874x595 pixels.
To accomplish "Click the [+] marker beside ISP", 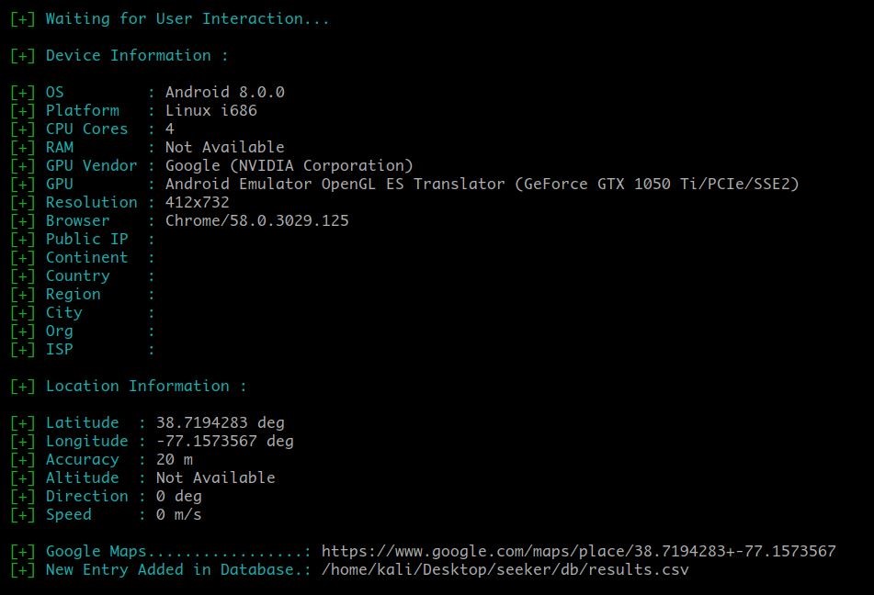I will pyautogui.click(x=23, y=350).
